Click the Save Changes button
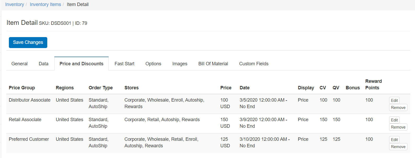415x158 pixels. click(28, 43)
